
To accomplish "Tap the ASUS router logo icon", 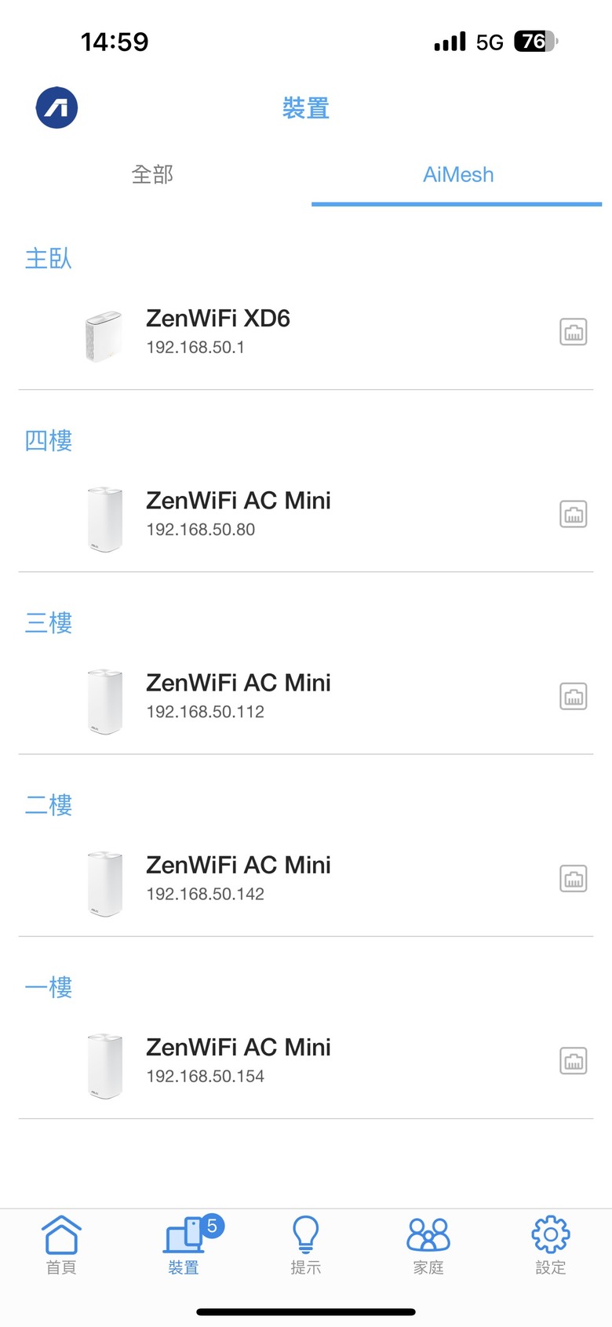I will [56, 108].
